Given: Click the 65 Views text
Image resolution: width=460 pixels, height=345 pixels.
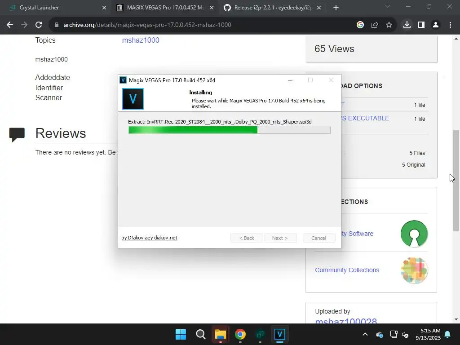Looking at the screenshot, I should [x=334, y=49].
